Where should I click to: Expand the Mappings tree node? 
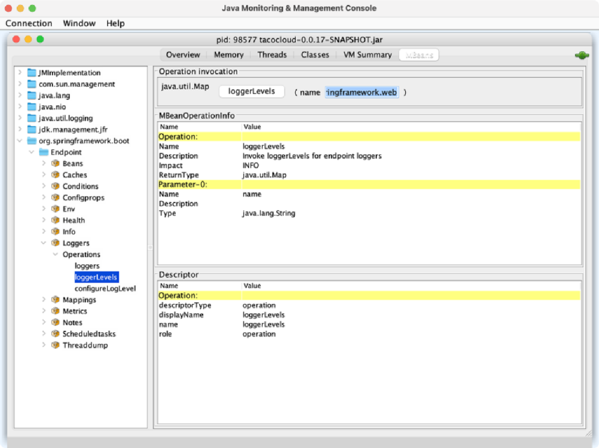(x=44, y=299)
